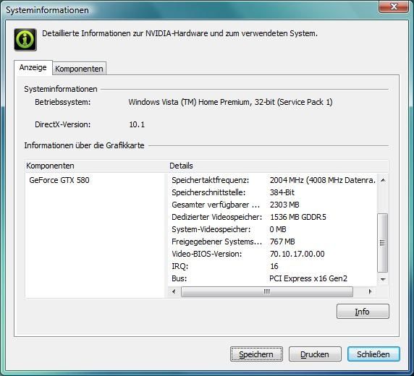
Task: Click the DirectX version 10.1 value
Action: coord(137,124)
